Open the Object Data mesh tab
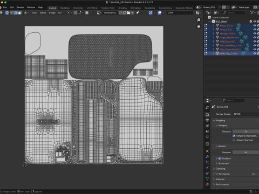 [x=207, y=179]
